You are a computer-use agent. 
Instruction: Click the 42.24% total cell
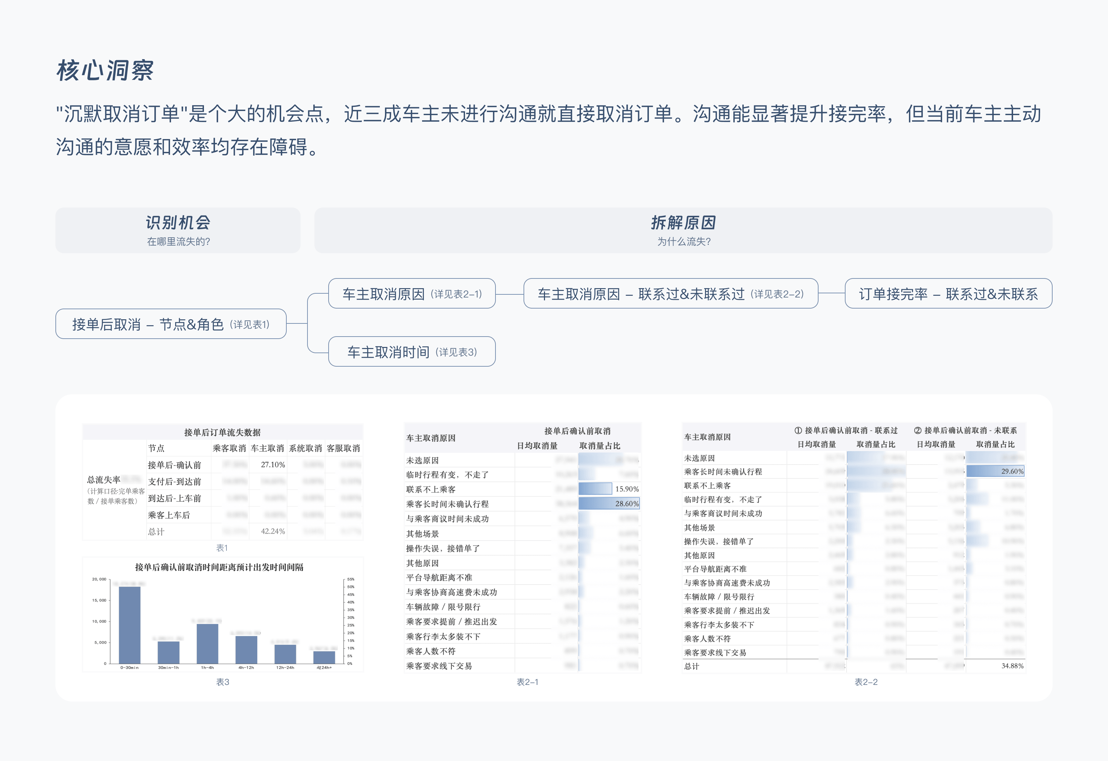click(273, 531)
